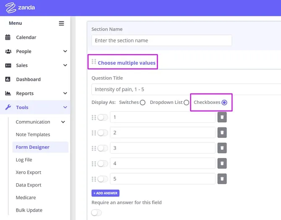The width and height of the screenshot is (281, 220).
Task: Open Medicare tool
Action: pyautogui.click(x=26, y=198)
